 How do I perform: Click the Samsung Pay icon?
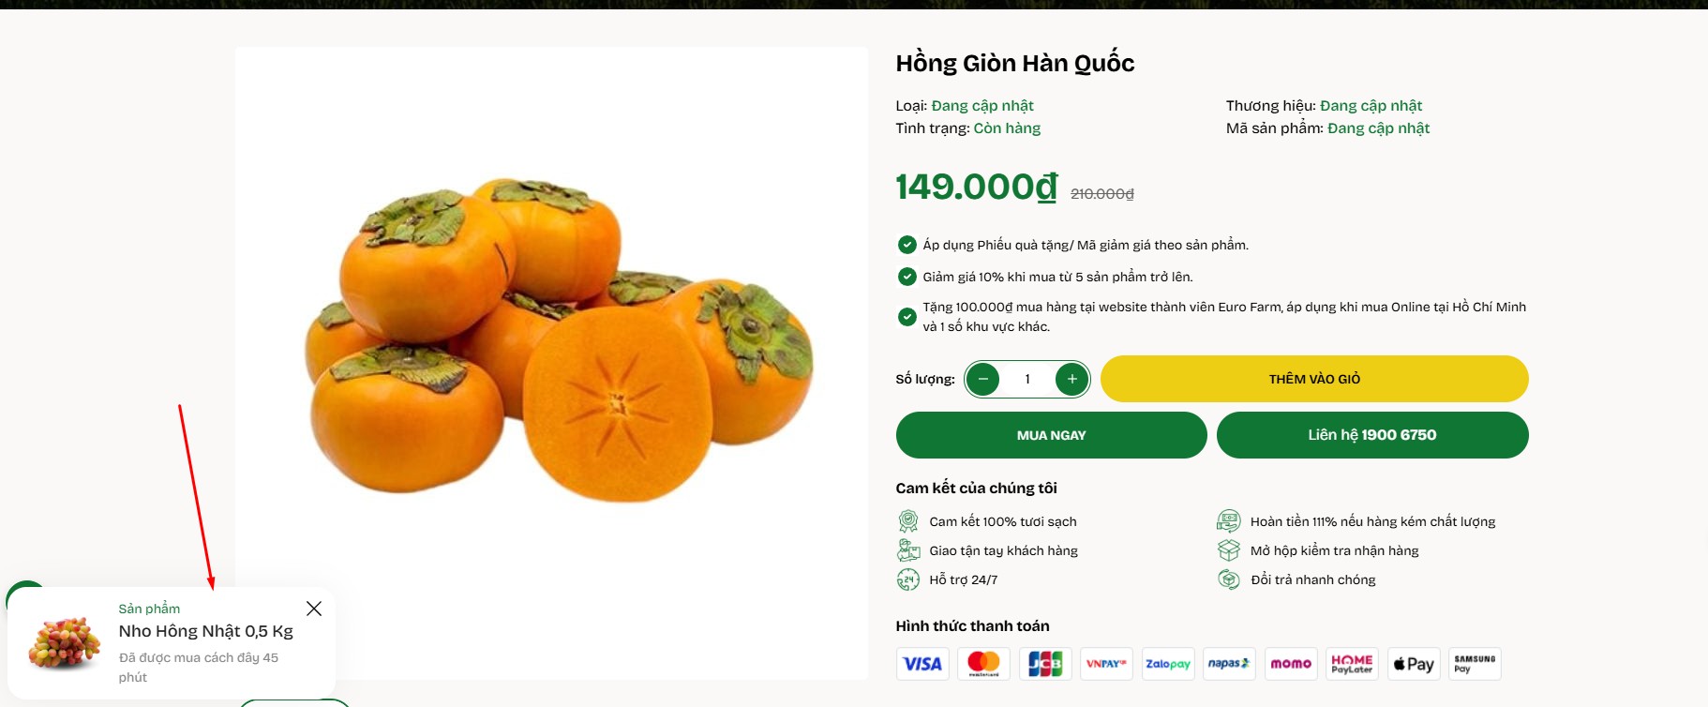click(x=1475, y=664)
